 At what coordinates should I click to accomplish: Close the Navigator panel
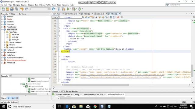pyautogui.click(x=10, y=76)
